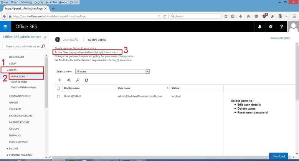Open the Yardım menu
This screenshot has width=299, height=161.
(74, 2)
